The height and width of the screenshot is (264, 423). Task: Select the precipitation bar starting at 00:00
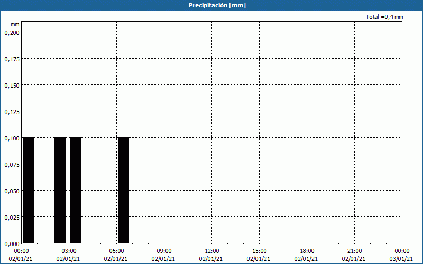pos(29,190)
